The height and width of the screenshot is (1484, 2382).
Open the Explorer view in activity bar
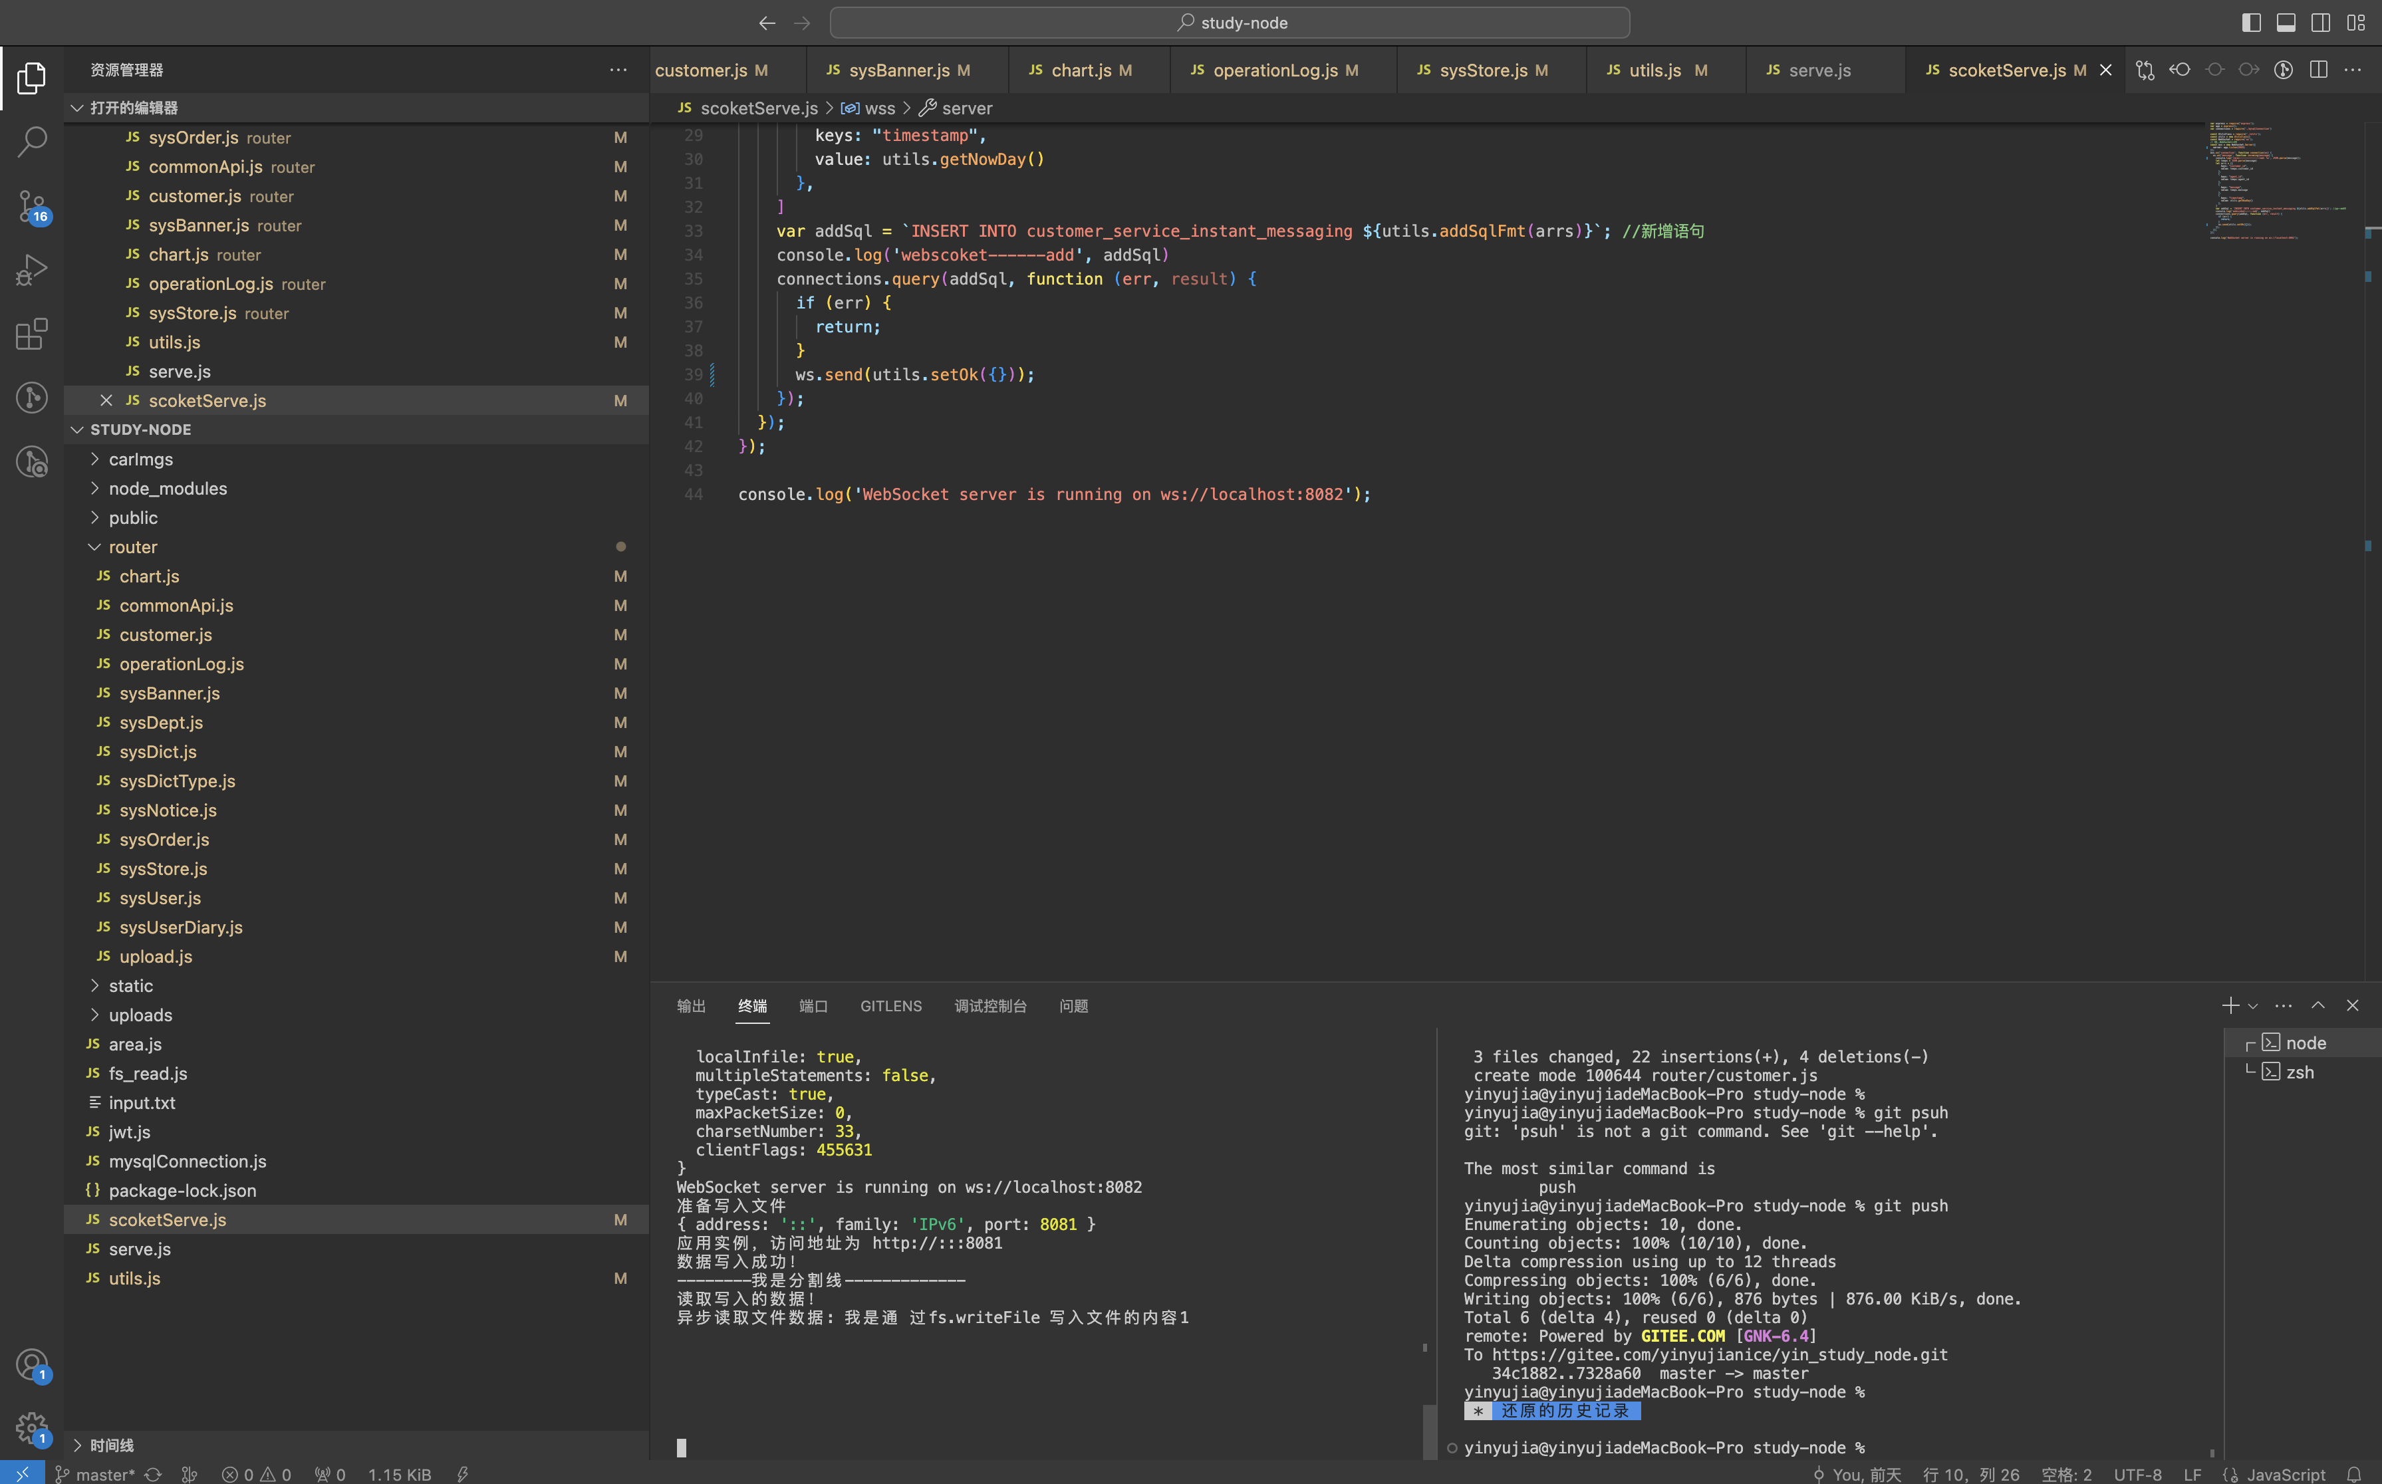[x=31, y=78]
